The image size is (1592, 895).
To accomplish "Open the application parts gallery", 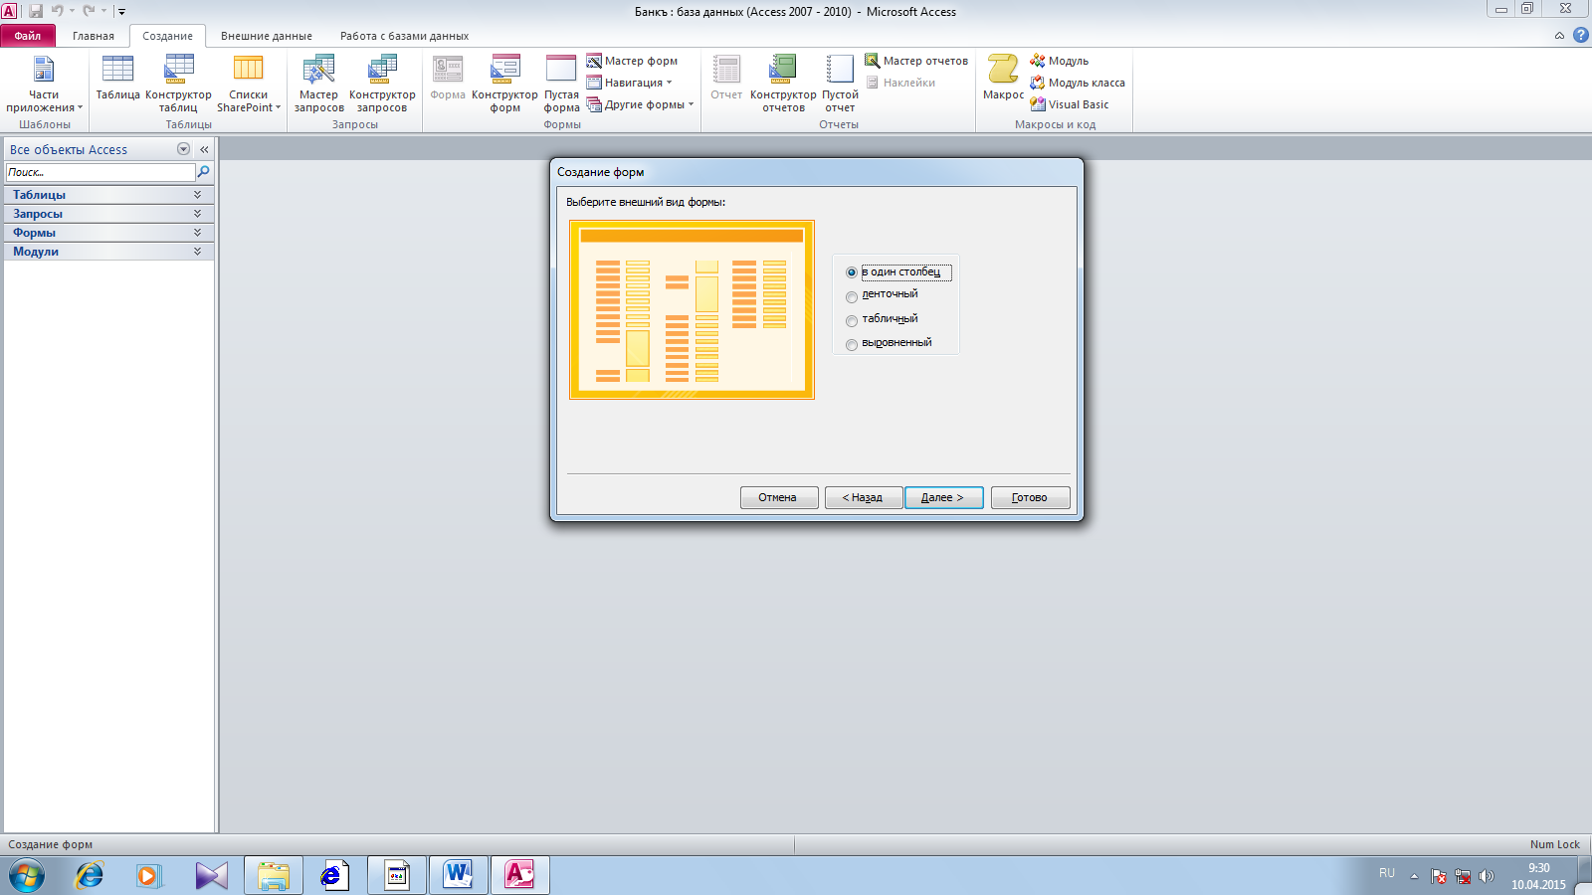I will [x=44, y=85].
